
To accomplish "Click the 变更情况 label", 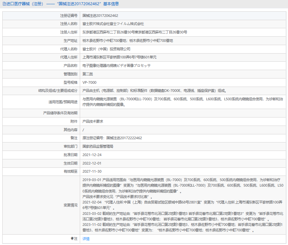I will (x=70, y=205).
